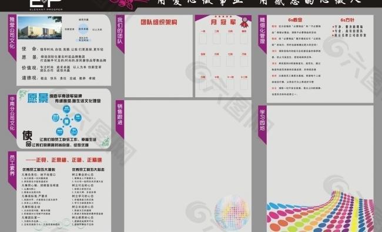This screenshot has width=382, height=232.
Task: Click the ELEGANT PROSPER logo text
Action: point(46,9)
